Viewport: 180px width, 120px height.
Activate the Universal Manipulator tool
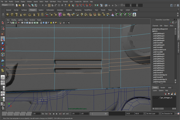click(3, 55)
